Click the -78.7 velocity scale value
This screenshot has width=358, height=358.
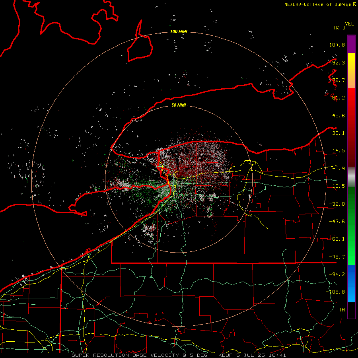337,257
